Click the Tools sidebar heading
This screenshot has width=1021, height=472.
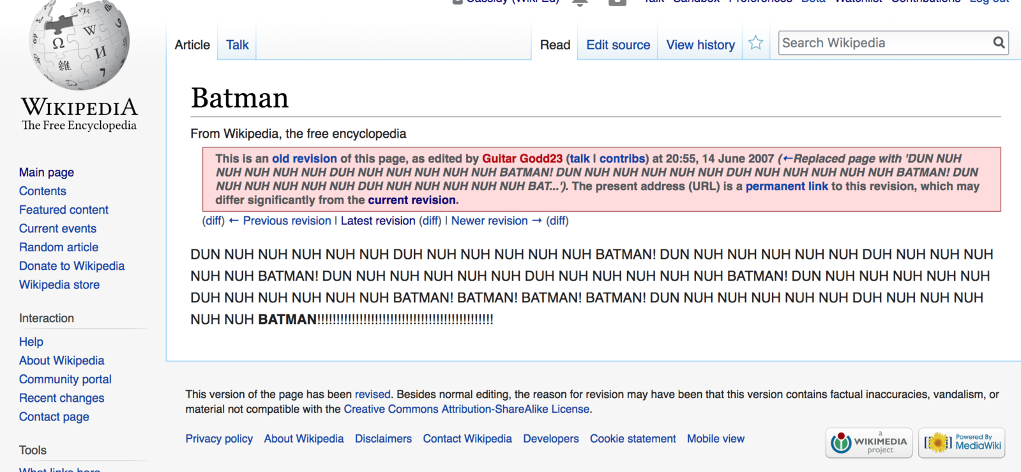tap(33, 450)
